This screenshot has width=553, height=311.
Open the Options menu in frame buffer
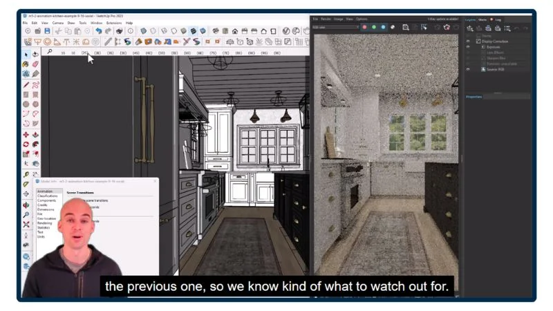coord(362,19)
